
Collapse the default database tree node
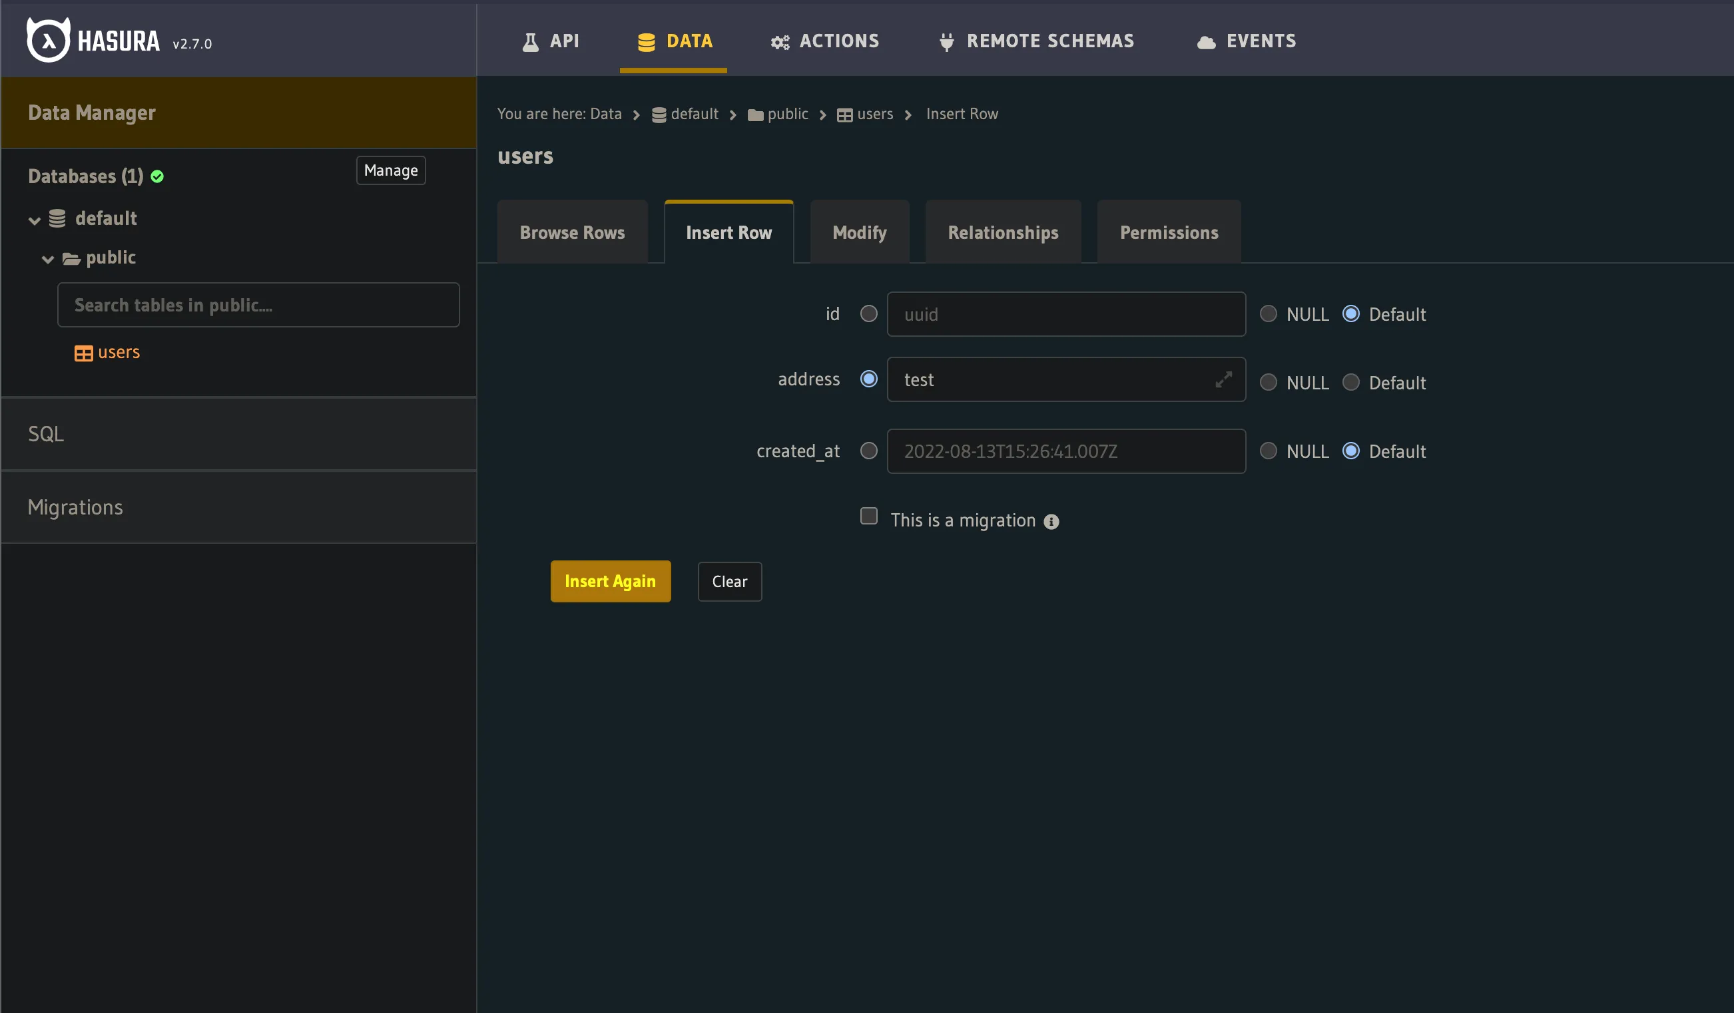point(35,220)
